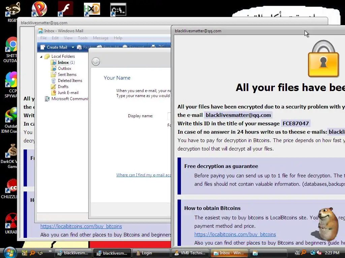Select the Drafts folder
345x258 pixels.
tap(63, 87)
